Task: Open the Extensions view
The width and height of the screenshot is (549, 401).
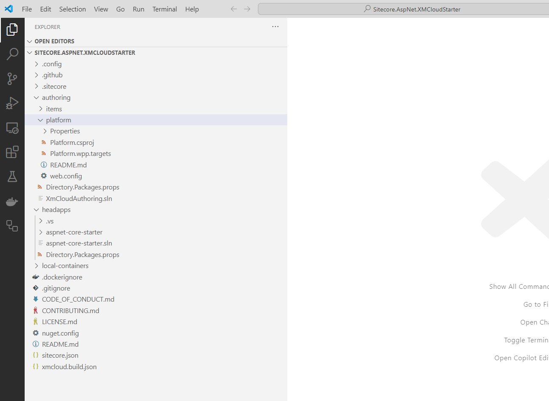Action: pyautogui.click(x=12, y=152)
